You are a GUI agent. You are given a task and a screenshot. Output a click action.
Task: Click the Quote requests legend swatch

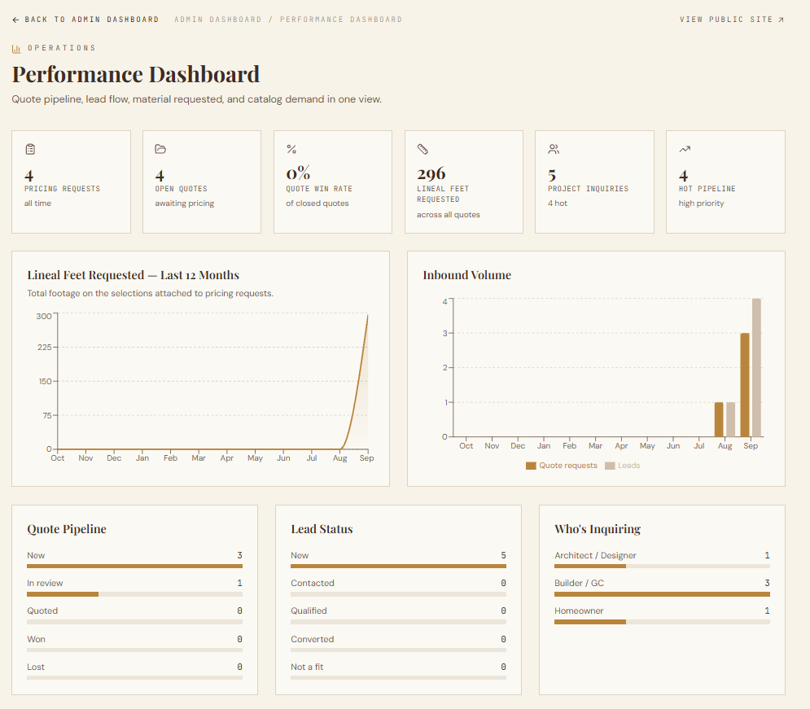coord(531,466)
